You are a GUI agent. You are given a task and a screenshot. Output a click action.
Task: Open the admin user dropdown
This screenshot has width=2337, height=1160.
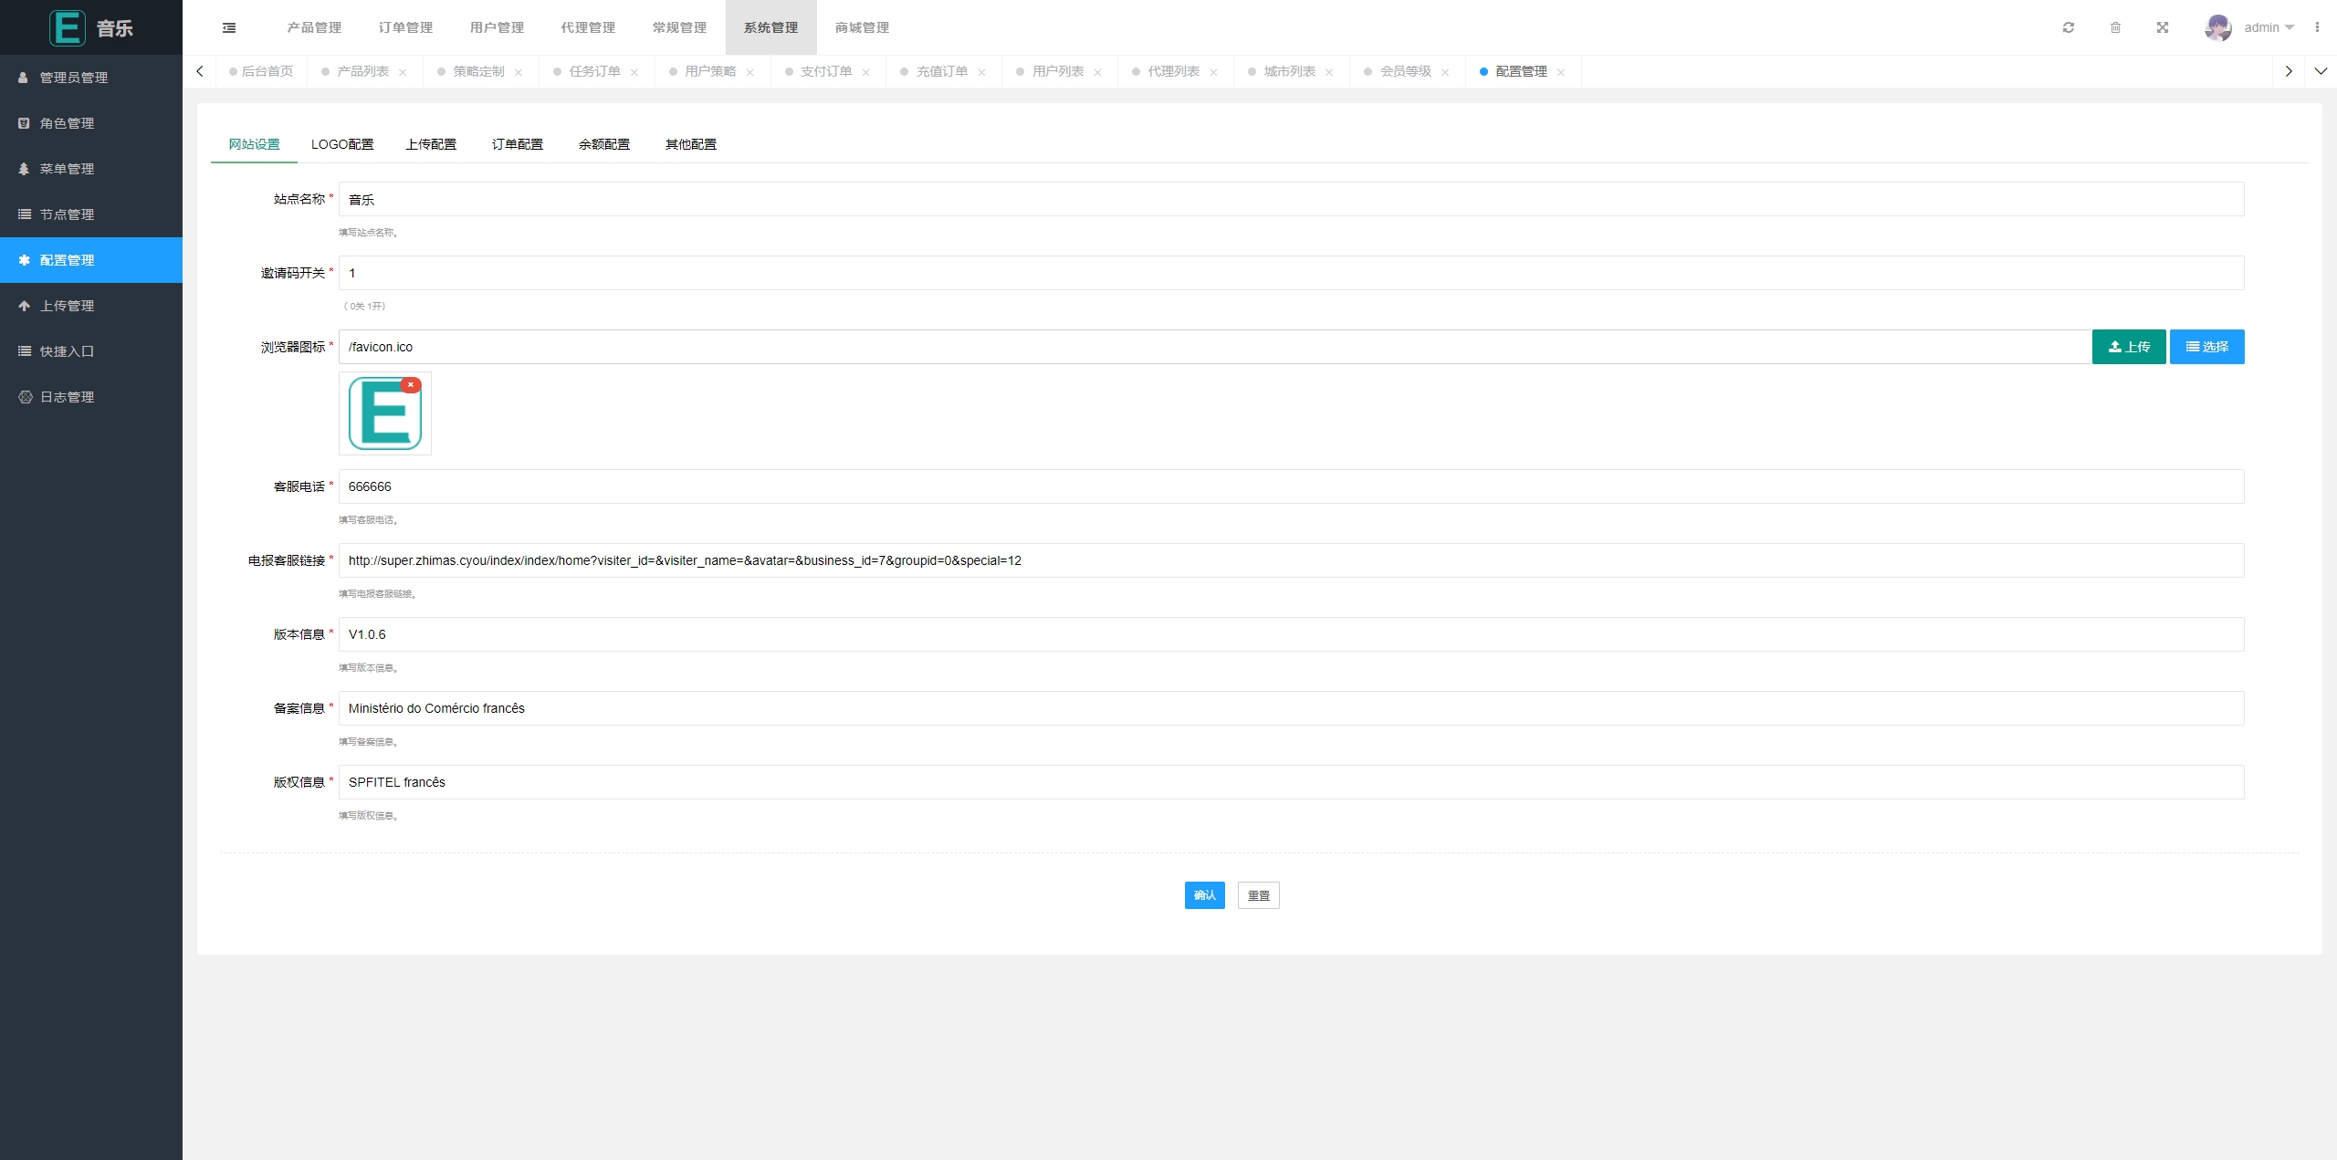2268,27
